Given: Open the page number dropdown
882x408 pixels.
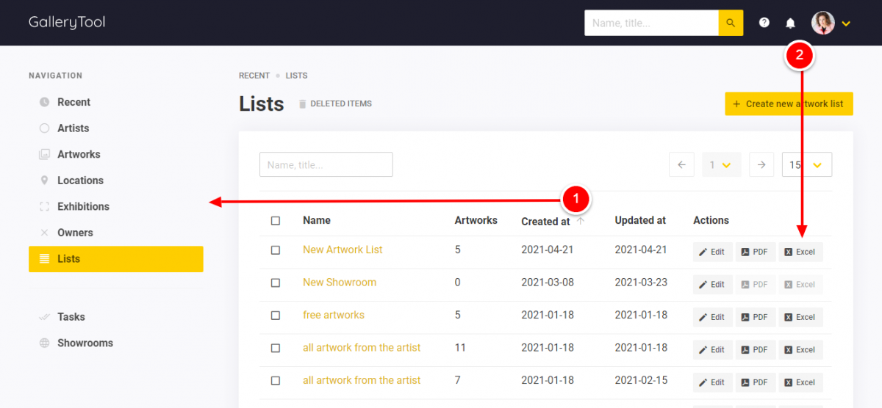Looking at the screenshot, I should (x=722, y=164).
